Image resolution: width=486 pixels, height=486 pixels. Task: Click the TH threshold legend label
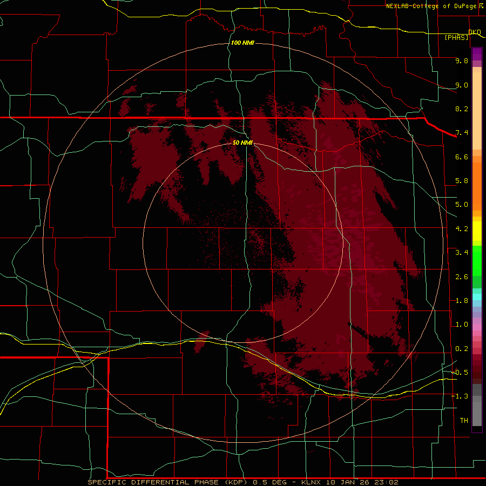(464, 421)
